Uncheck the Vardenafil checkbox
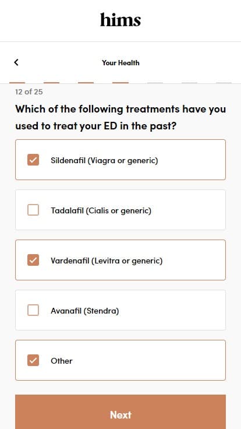241x429 pixels. coord(33,260)
